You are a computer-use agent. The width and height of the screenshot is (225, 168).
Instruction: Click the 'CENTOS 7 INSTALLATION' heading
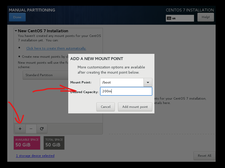click(190, 10)
